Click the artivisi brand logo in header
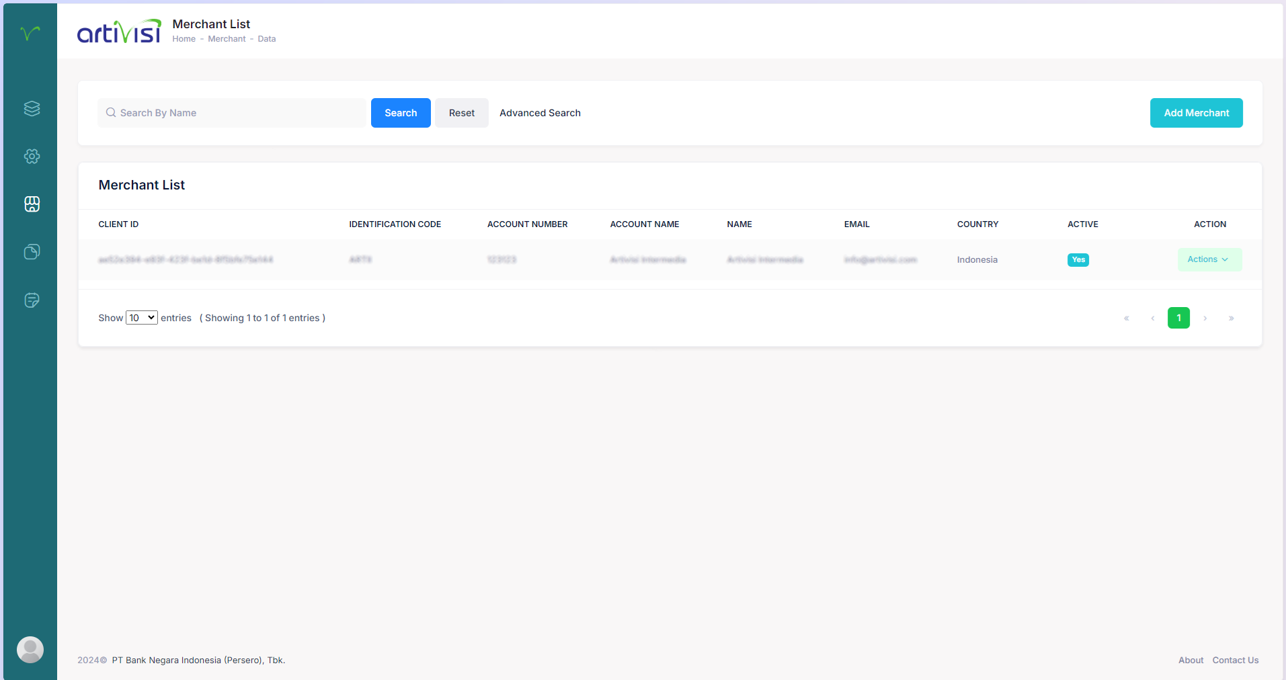The image size is (1286, 680). click(x=119, y=32)
